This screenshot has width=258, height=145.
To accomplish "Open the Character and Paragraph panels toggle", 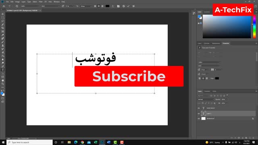I will tap(118, 6).
